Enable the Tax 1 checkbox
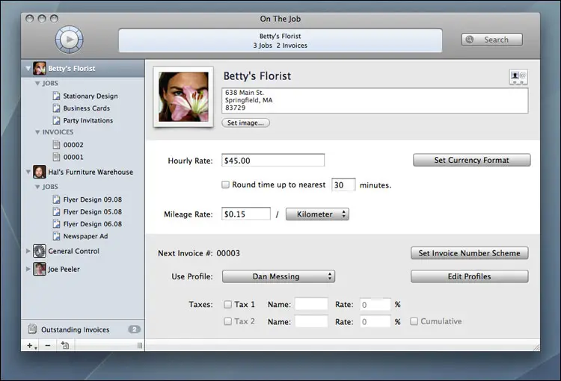The image size is (561, 381). click(227, 304)
